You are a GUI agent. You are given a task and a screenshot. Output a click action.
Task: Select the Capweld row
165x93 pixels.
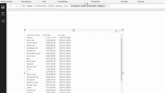click(48, 64)
